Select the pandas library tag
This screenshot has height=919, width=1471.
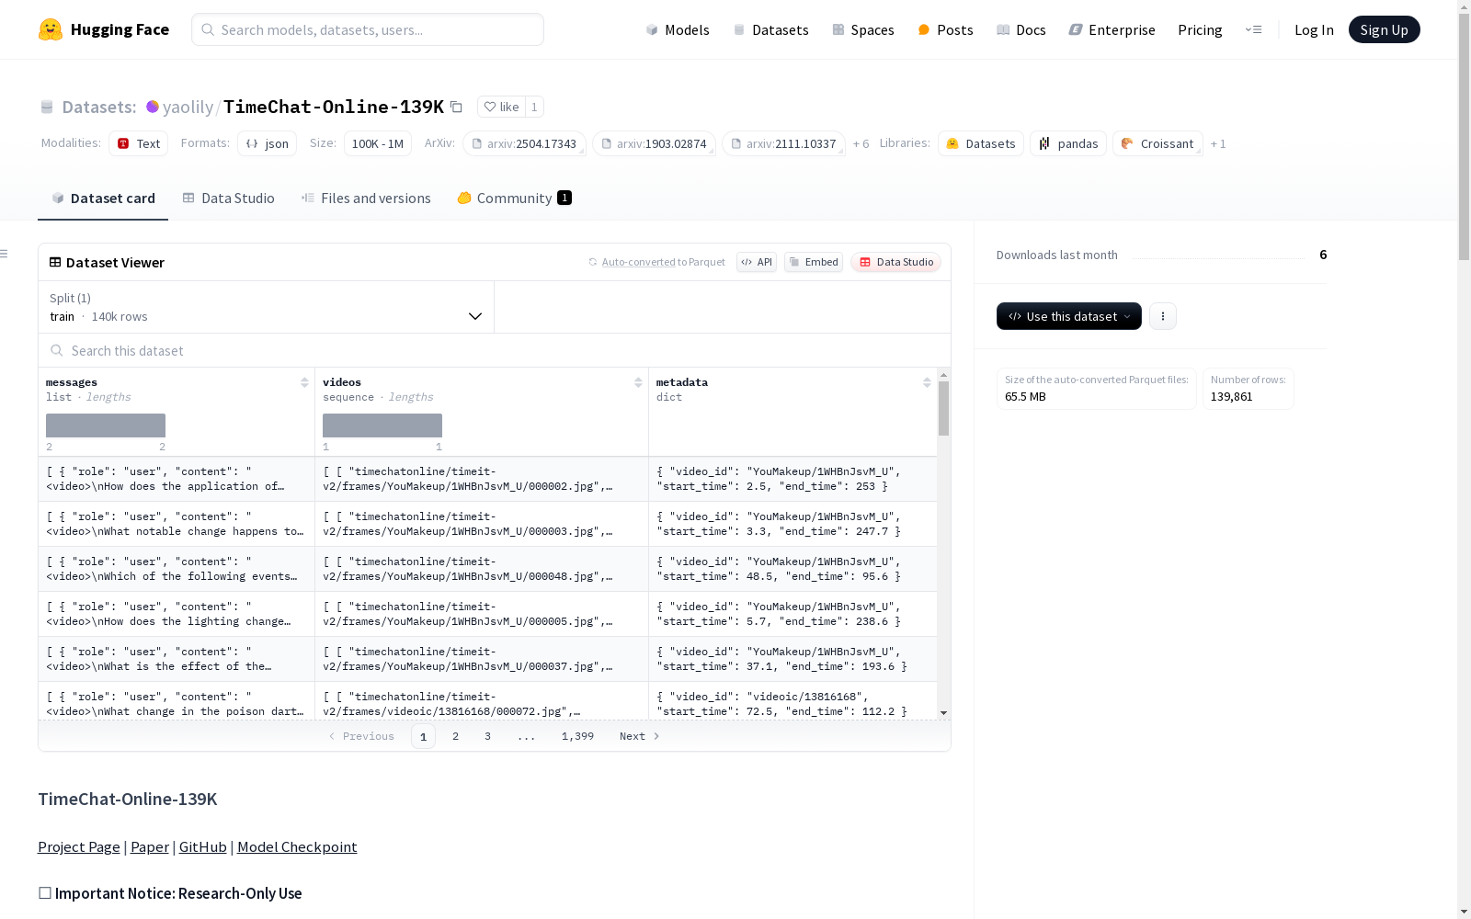tap(1067, 143)
